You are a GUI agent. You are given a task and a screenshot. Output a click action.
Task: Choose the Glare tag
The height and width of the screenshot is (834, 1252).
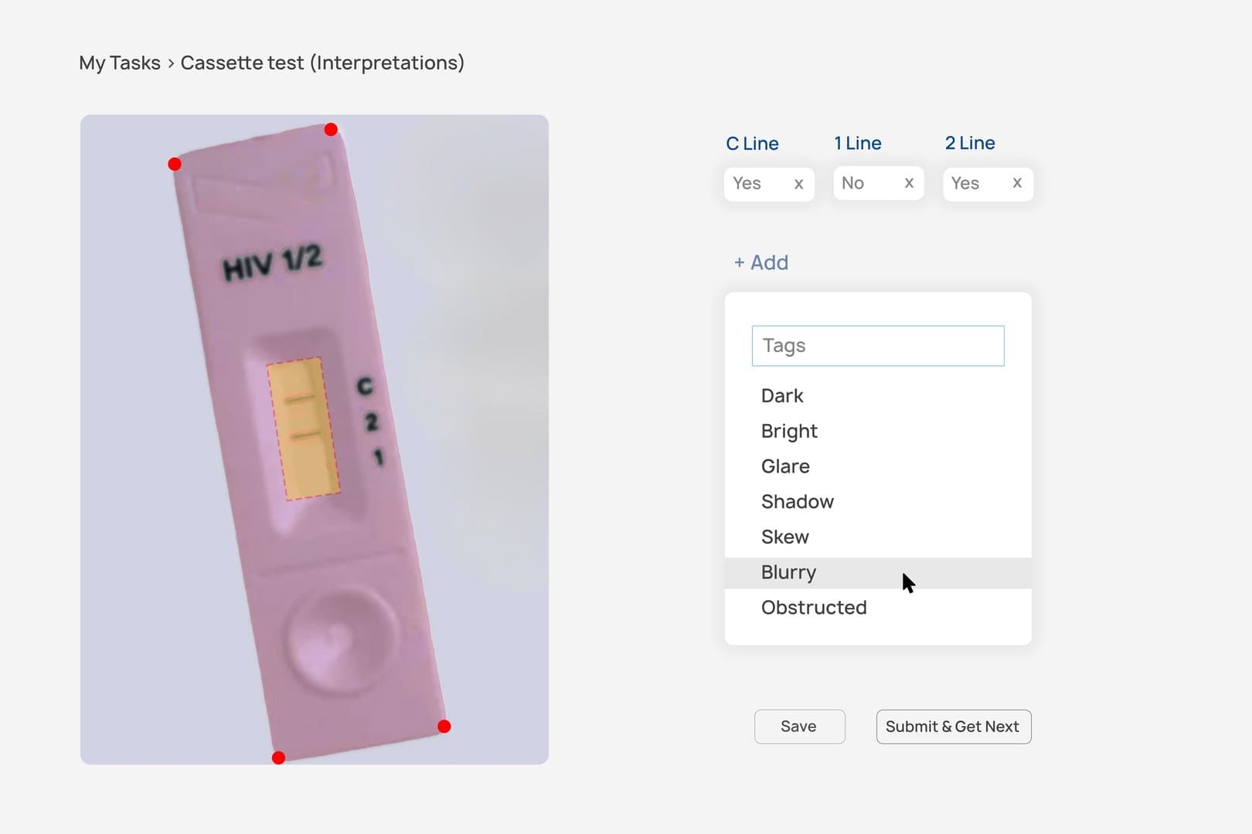tap(878, 466)
